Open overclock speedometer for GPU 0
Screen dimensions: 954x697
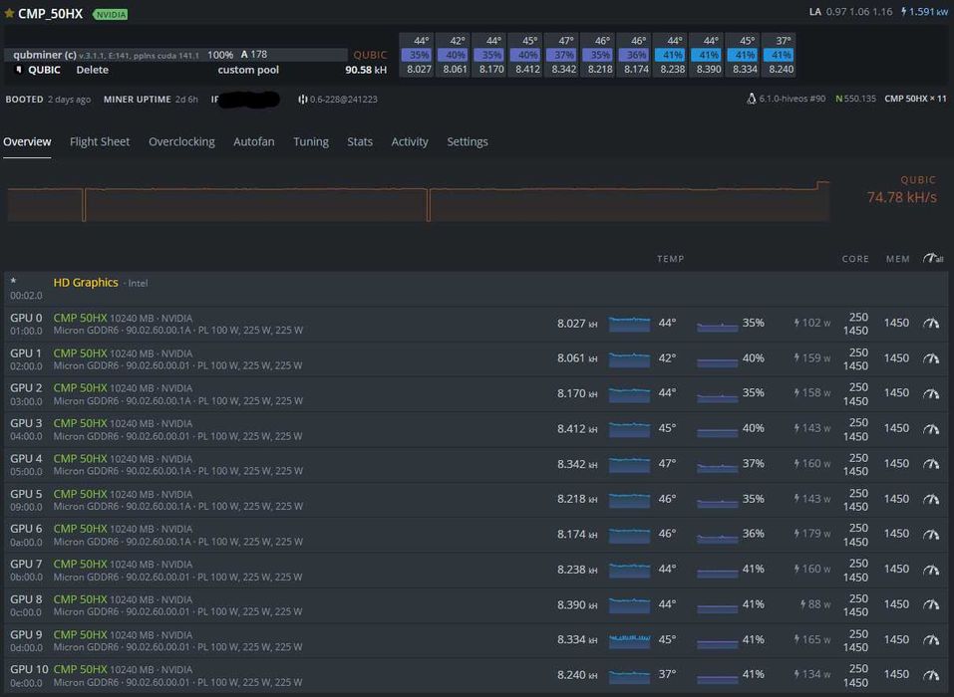click(x=931, y=324)
